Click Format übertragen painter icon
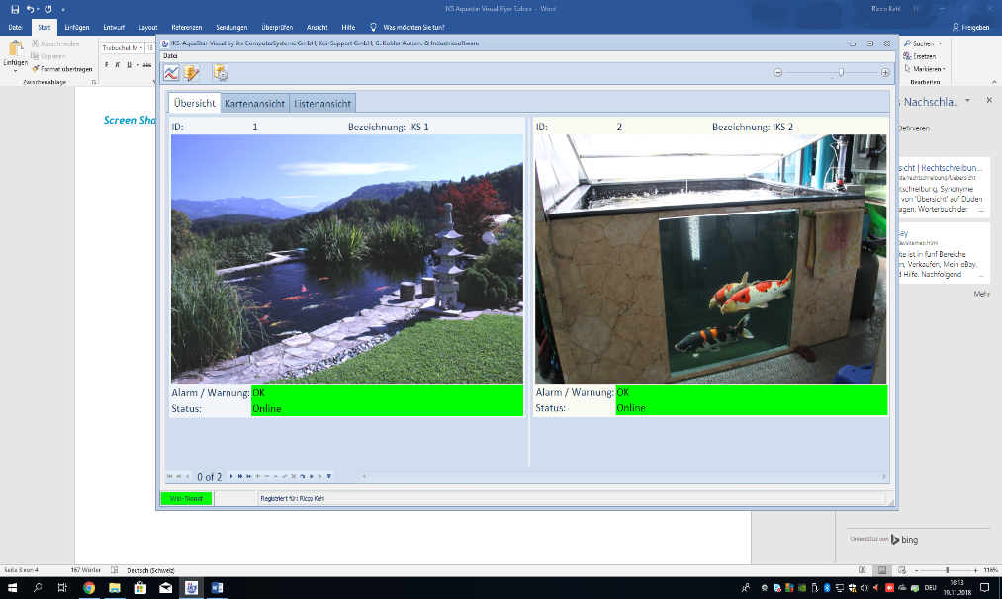The height and width of the screenshot is (599, 1002). pyautogui.click(x=37, y=69)
